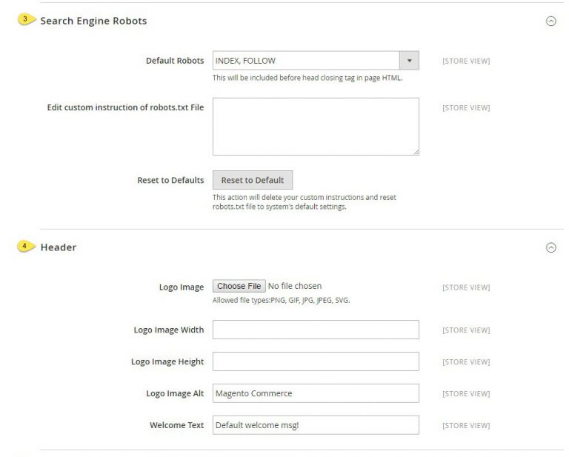Click the Default Robots field label
This screenshot has width=569, height=457.
pos(175,61)
